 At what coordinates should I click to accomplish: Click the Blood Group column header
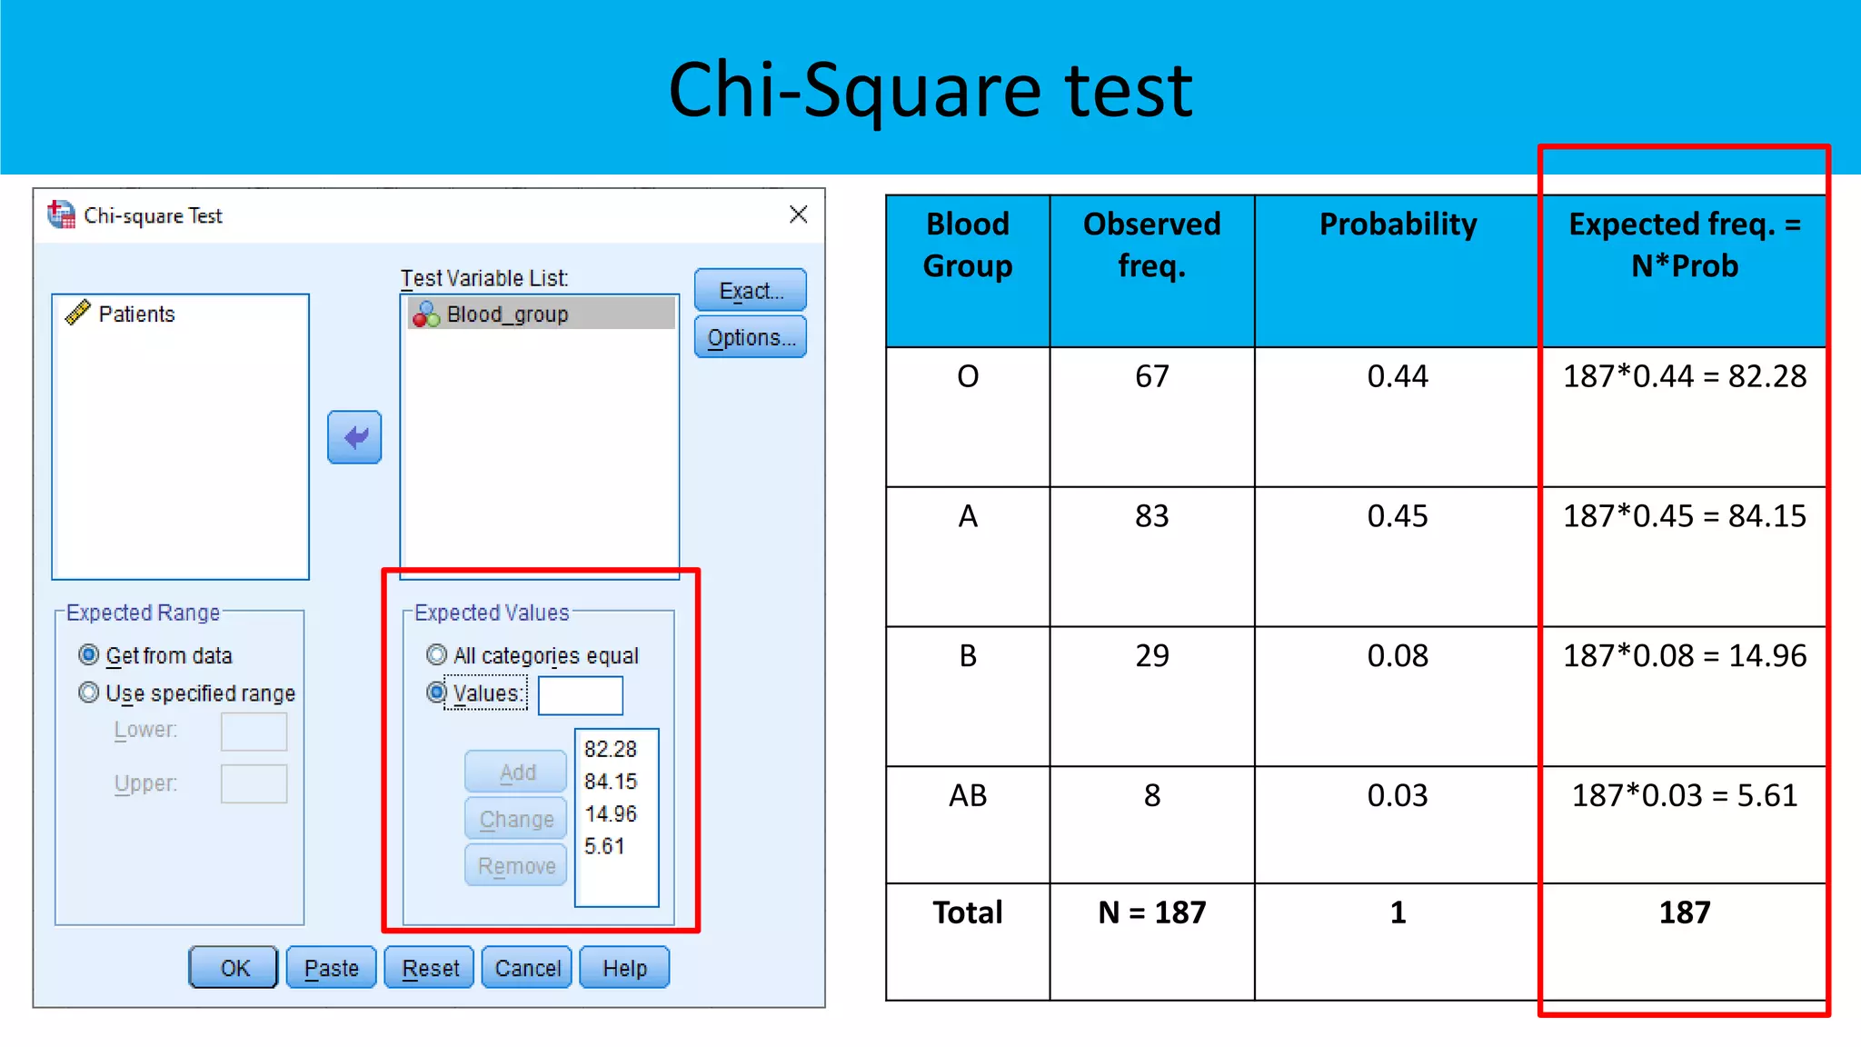[x=968, y=271]
